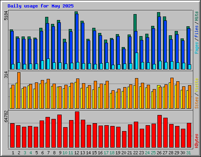Click day label 8 on the axis
Screen dimensions: 201x157
click(54, 153)
